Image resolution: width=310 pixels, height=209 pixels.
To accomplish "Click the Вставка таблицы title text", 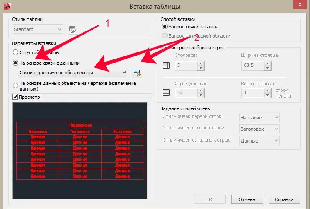I will pos(155,7).
